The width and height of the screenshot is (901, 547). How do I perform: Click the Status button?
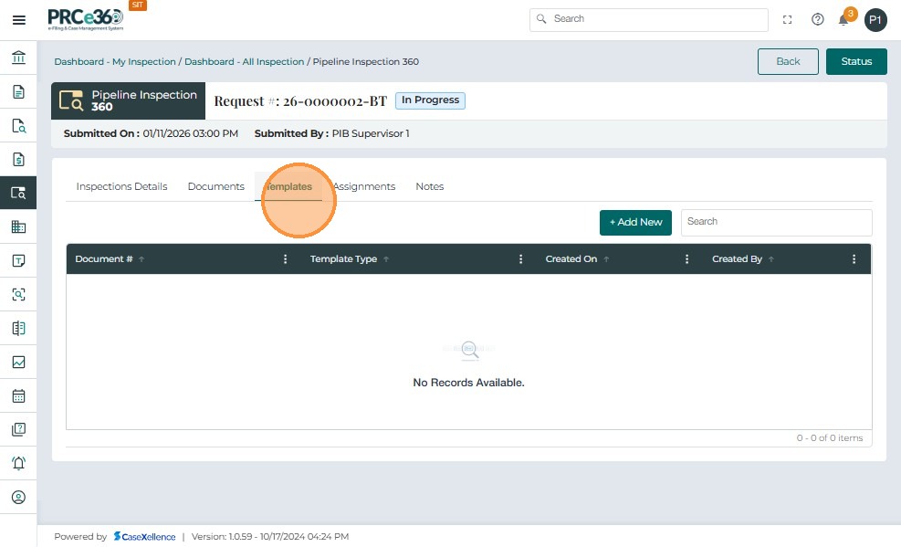856,61
